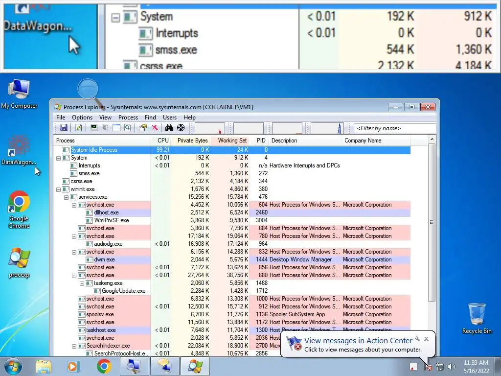The width and height of the screenshot is (501, 376).
Task: Collapse the SearchIndexer.exe tree node
Action: tap(74, 346)
